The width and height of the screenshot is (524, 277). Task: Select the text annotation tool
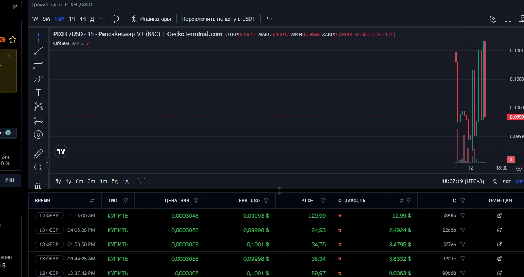click(x=38, y=93)
